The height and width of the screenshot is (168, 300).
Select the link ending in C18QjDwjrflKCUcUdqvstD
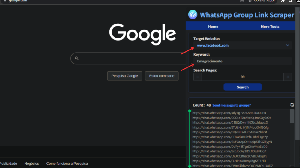coord(230,123)
